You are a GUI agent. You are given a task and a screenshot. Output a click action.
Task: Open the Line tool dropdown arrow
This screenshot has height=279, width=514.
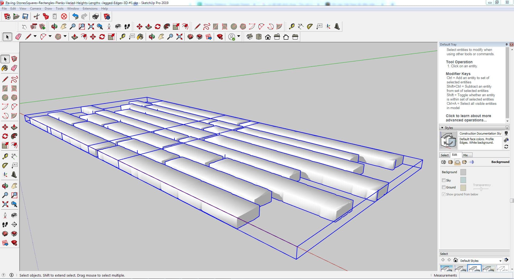35,36
